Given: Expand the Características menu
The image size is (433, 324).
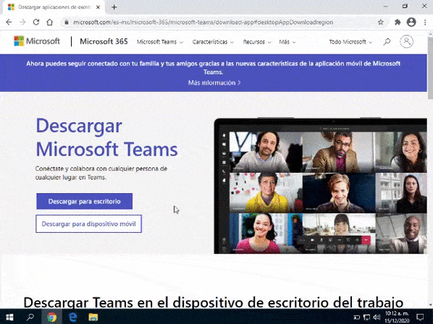Looking at the screenshot, I should [x=213, y=42].
